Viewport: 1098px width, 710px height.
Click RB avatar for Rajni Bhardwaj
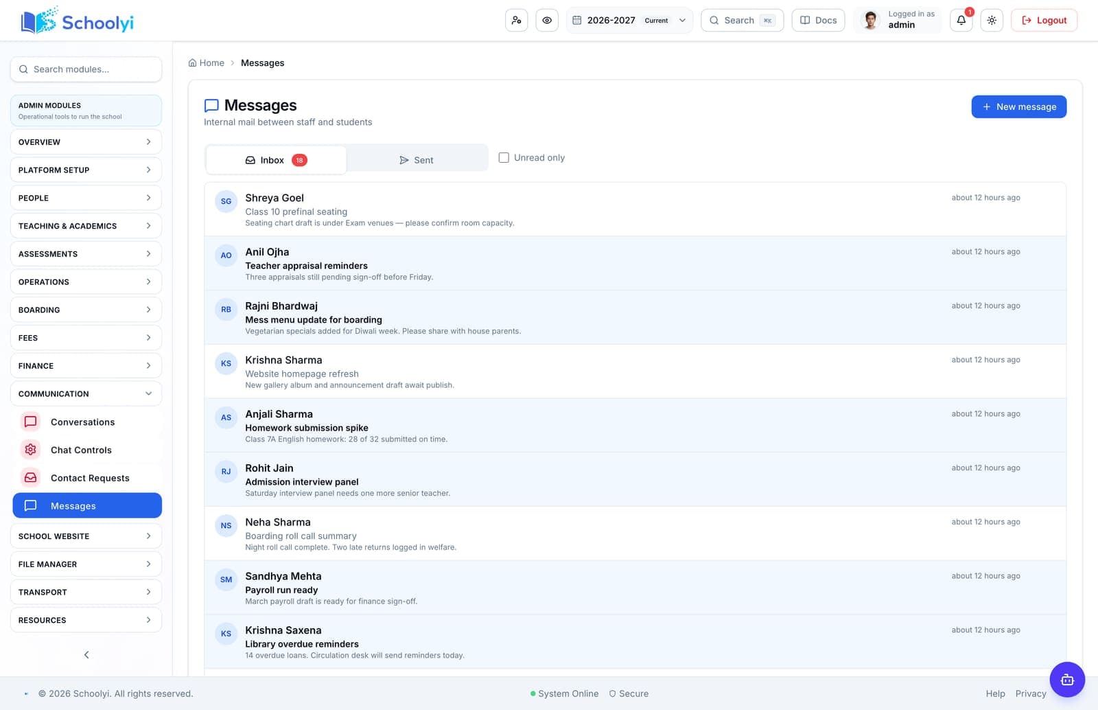point(226,310)
